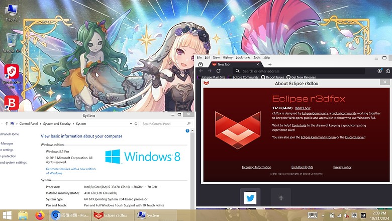This screenshot has width=392, height=221.
Task: Open the Windows Start button
Action: point(7,215)
